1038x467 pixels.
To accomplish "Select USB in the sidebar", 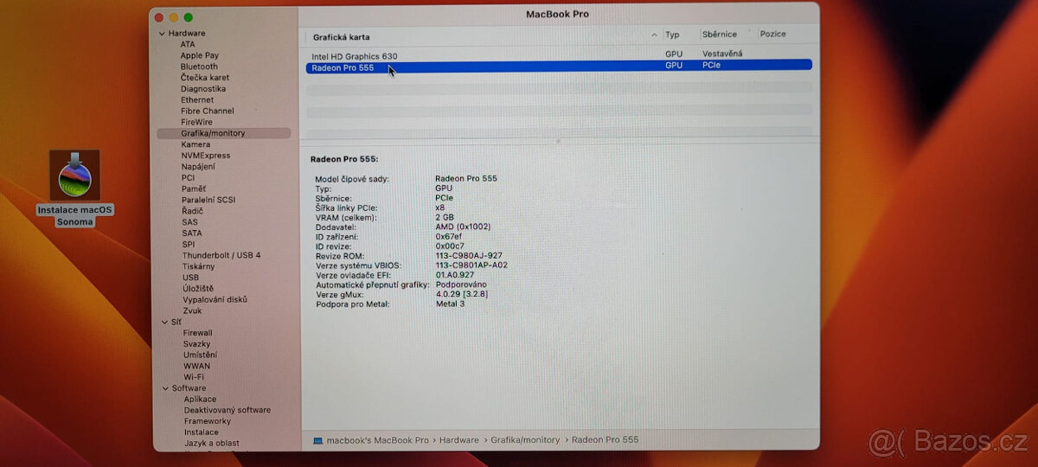I will pyautogui.click(x=190, y=278).
